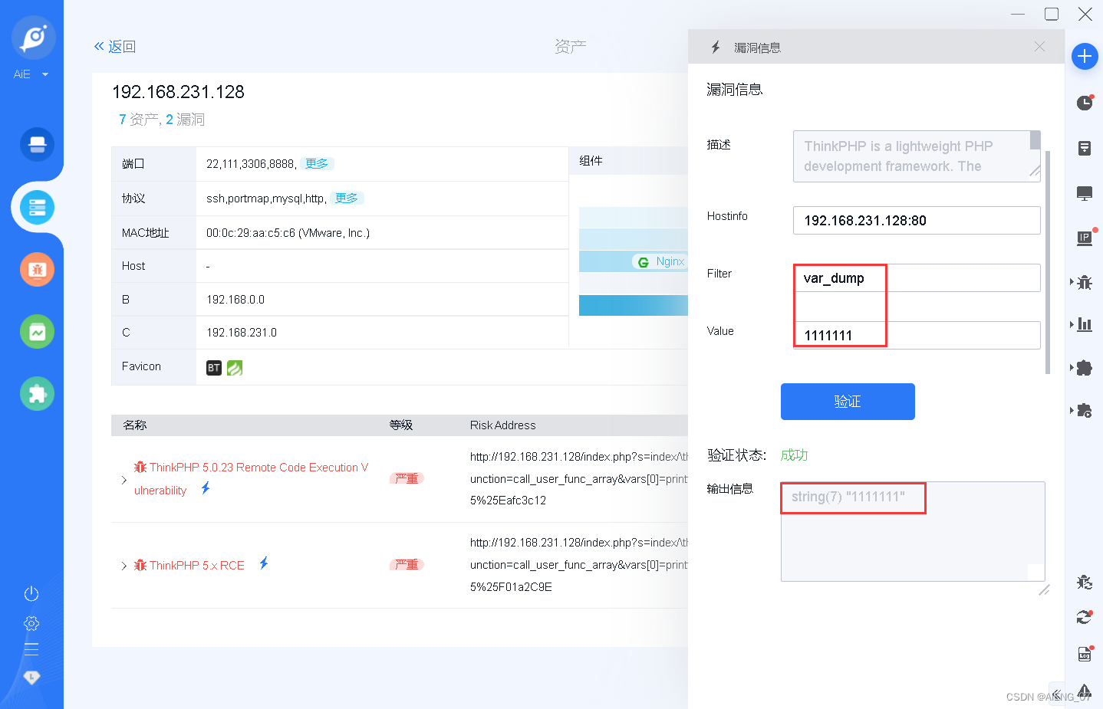Click the ThinkPHP 5.x RCE vulnerability name
1103x709 pixels.
click(x=197, y=566)
